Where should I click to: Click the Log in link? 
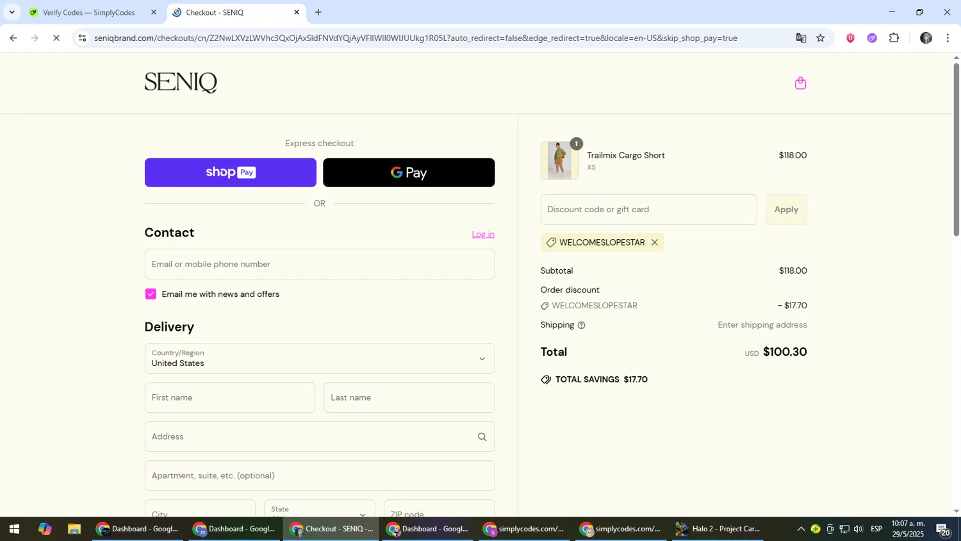coord(483,234)
